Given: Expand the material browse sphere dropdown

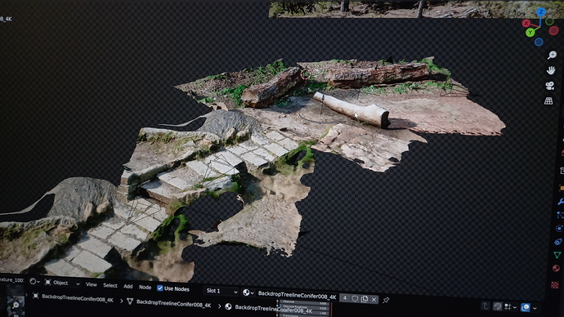Looking at the screenshot, I should 248,292.
